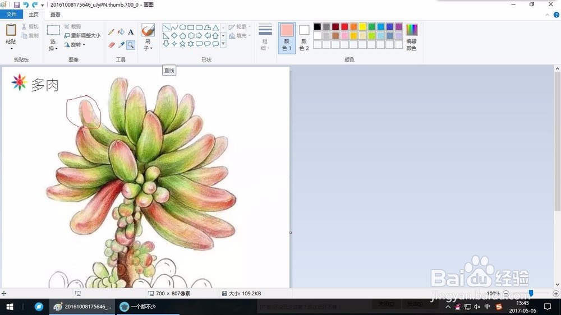This screenshot has width=561, height=315.
Task: Expand the Shapes gallery more arrow
Action: (223, 44)
